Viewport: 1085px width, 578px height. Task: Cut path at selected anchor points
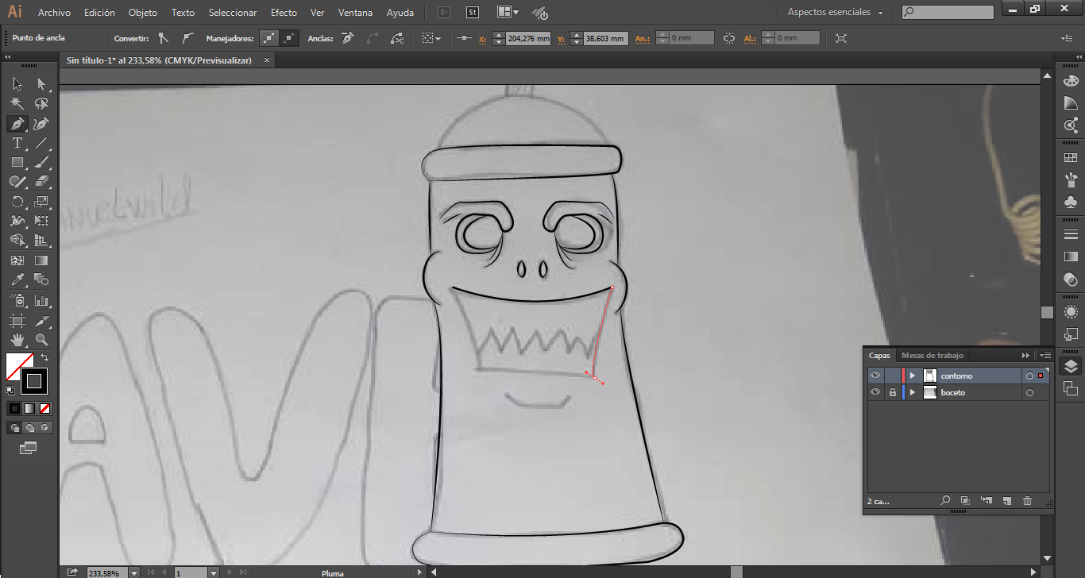[397, 38]
